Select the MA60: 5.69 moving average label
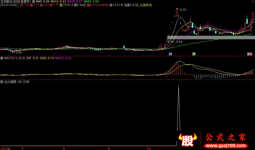The width and height of the screenshot is (255, 150). point(91,2)
